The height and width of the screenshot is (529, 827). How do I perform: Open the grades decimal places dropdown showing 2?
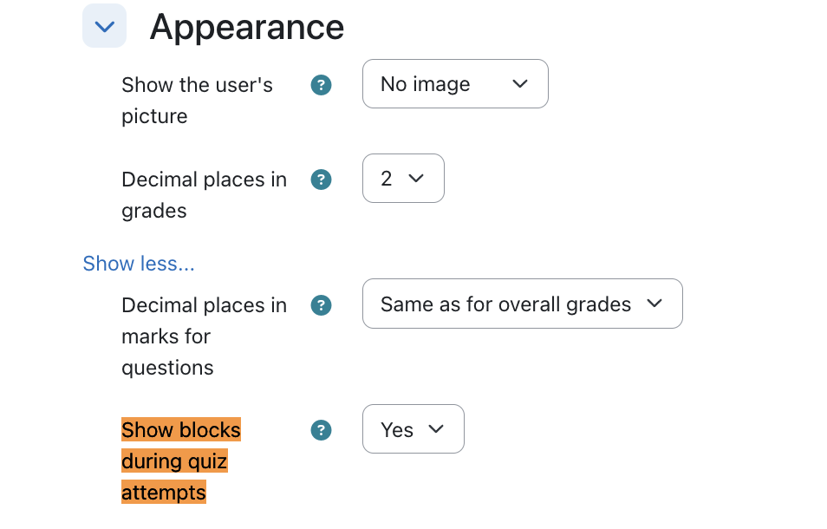tap(403, 179)
